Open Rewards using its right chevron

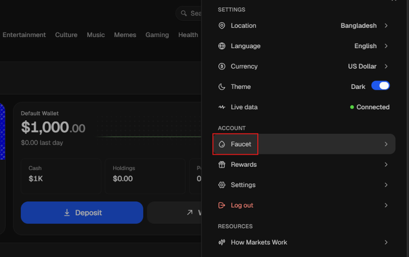coord(386,165)
